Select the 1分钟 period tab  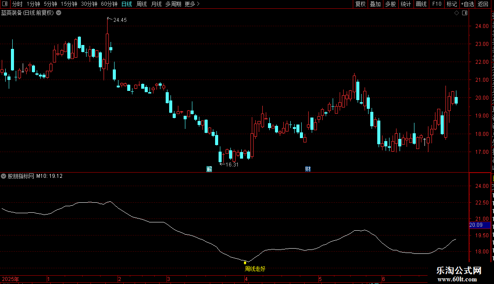click(33, 4)
